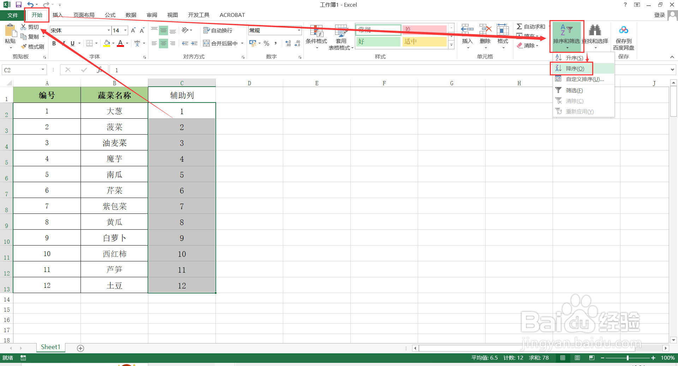Toggle 自动换行 wrap text

(x=218, y=31)
